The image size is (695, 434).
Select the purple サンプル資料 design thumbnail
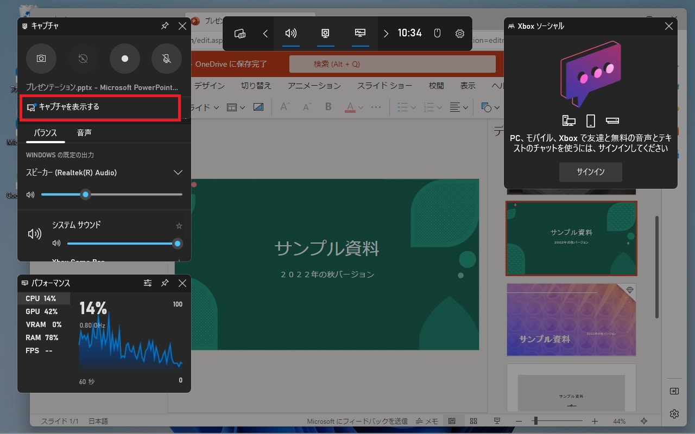pos(571,320)
